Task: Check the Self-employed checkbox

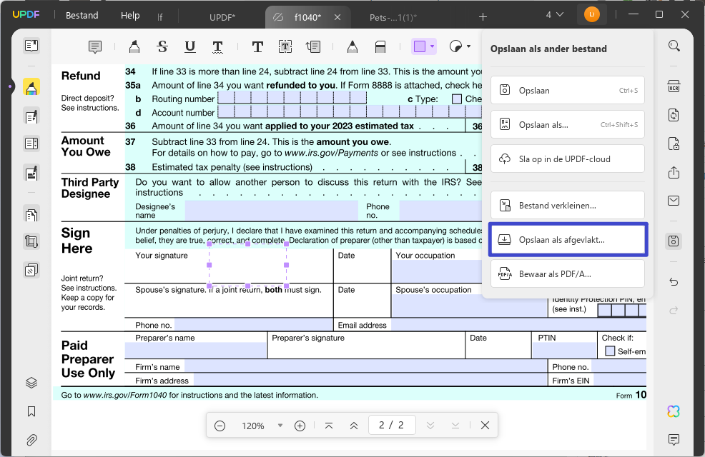Action: pos(610,351)
